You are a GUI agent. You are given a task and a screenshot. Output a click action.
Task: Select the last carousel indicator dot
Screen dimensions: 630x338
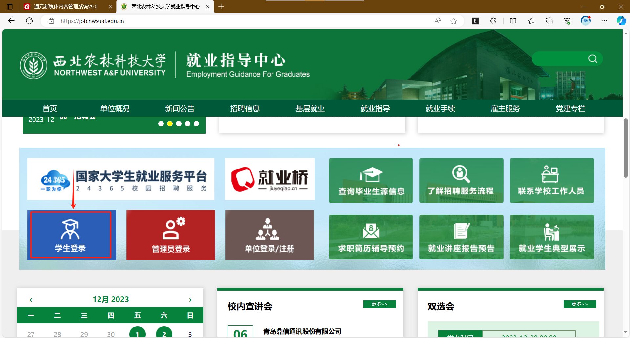[196, 124]
